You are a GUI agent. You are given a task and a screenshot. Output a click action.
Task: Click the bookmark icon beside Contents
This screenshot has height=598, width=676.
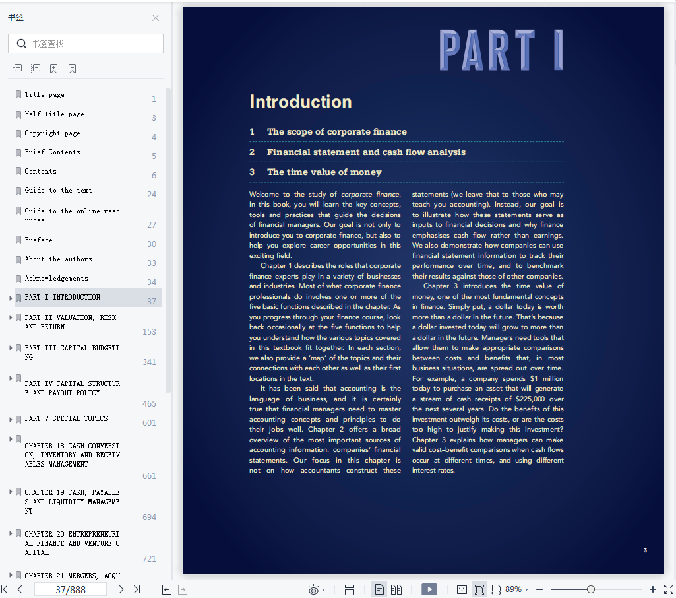coord(18,172)
